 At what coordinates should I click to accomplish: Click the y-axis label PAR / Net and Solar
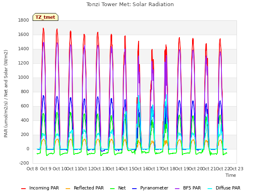6,94
